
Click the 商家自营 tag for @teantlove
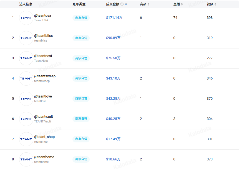[x=81, y=99]
